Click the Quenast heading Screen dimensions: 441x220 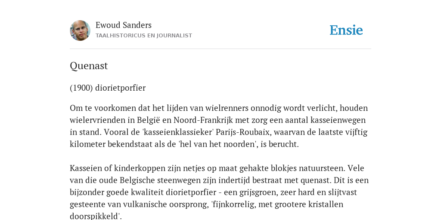coord(89,66)
